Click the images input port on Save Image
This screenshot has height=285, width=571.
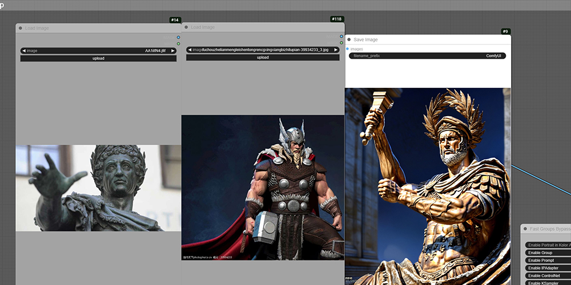(x=347, y=48)
